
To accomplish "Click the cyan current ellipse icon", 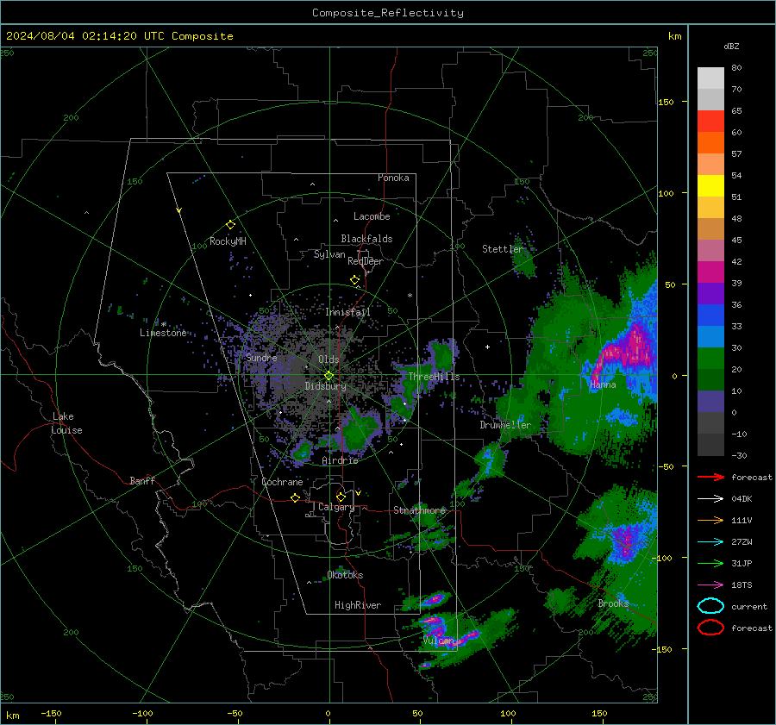I will click(710, 606).
